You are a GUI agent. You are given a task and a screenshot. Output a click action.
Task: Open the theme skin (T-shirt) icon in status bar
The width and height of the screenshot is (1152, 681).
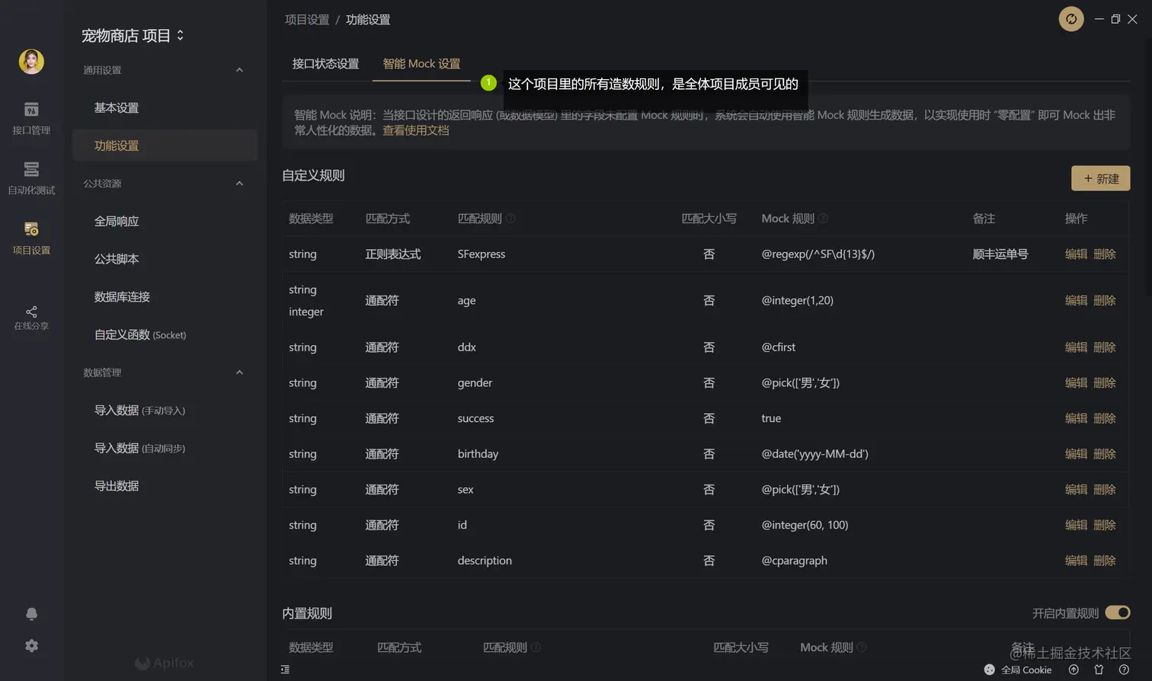[x=1098, y=670]
